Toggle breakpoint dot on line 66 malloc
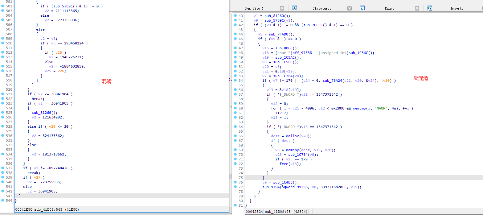The image size is (483, 215). click(x=235, y=136)
